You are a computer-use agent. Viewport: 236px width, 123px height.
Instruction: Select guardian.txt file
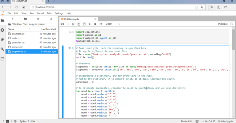tap(32, 43)
